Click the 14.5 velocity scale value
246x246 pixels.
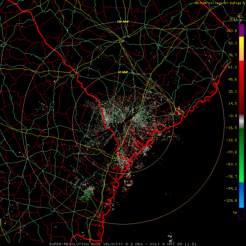pyautogui.click(x=233, y=104)
